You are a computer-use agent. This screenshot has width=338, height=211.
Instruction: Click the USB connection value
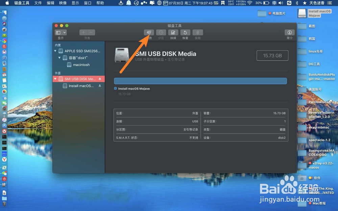[195, 122]
